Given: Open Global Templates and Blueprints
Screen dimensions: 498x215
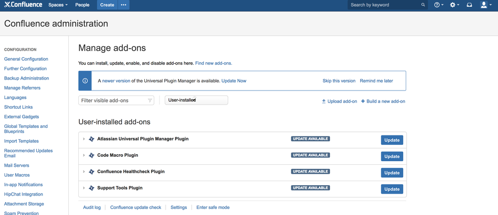Looking at the screenshot, I should point(26,129).
